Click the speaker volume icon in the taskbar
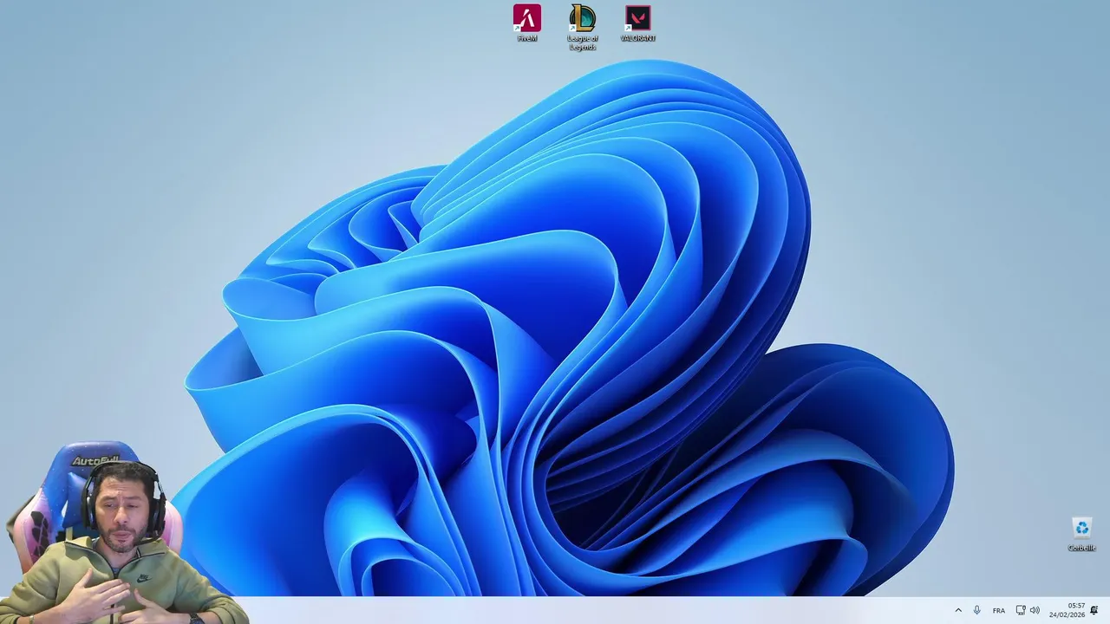1110x624 pixels. click(x=1035, y=610)
